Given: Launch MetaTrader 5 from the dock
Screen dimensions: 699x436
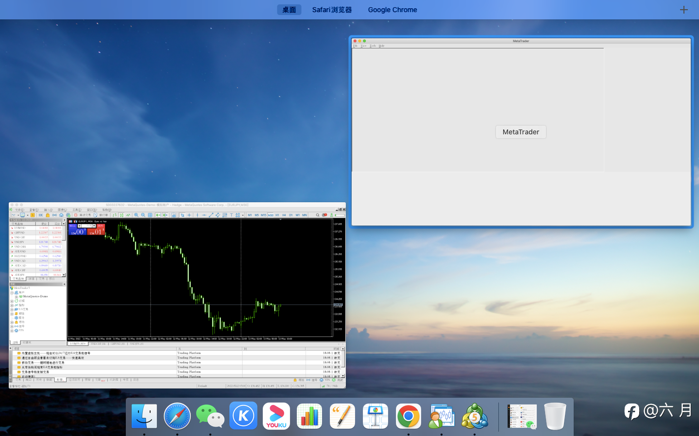Looking at the screenshot, I should pos(475,416).
